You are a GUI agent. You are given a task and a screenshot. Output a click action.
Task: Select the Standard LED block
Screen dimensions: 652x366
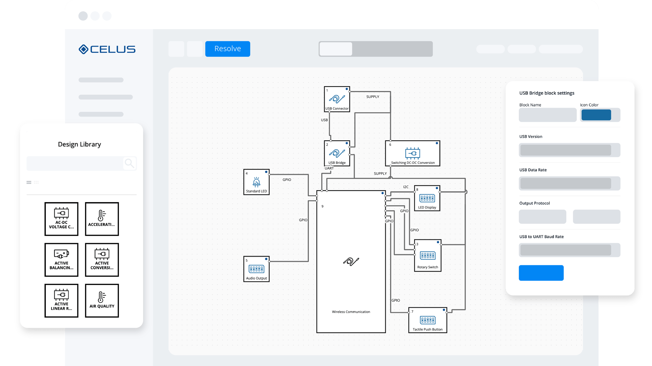click(x=256, y=182)
